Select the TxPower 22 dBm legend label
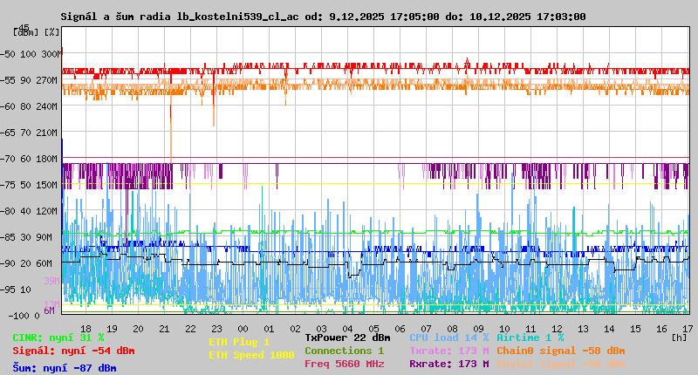The width and height of the screenshot is (698, 375). pyautogui.click(x=347, y=337)
